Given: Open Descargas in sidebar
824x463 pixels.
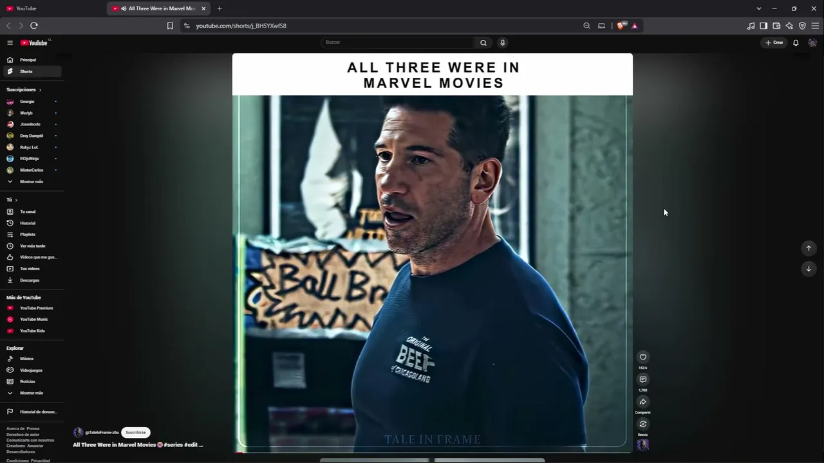Looking at the screenshot, I should tap(33, 280).
